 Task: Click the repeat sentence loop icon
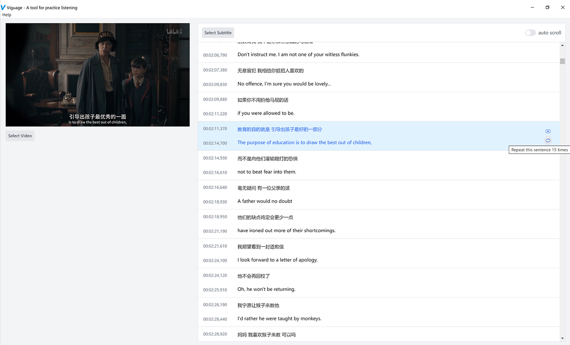coord(548,140)
